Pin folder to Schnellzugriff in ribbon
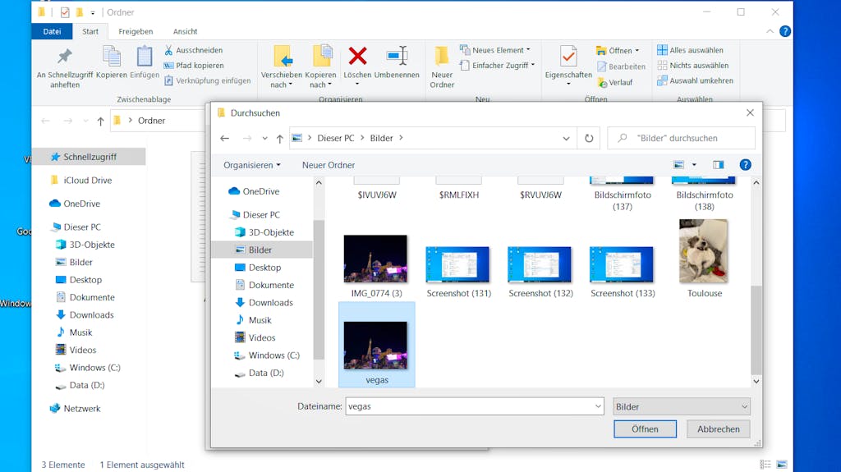The width and height of the screenshot is (841, 472). 65,66
